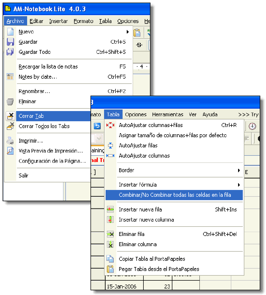Click the paste clipboard icon on the toolbar
The height and width of the screenshot is (295, 266).
coord(137,33)
